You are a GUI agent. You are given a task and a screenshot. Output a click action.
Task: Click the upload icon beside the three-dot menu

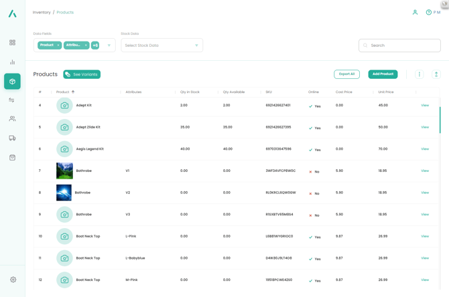click(436, 74)
